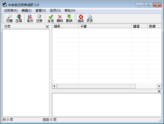Click the window resize grip corner
The image size is (164, 124).
[x=160, y=120]
